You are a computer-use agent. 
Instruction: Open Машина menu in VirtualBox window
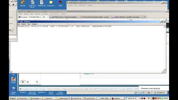point(70,5)
